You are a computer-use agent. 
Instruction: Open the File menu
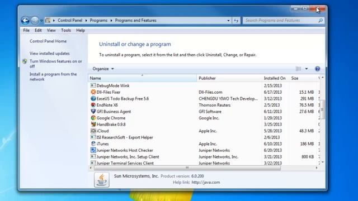[26, 30]
